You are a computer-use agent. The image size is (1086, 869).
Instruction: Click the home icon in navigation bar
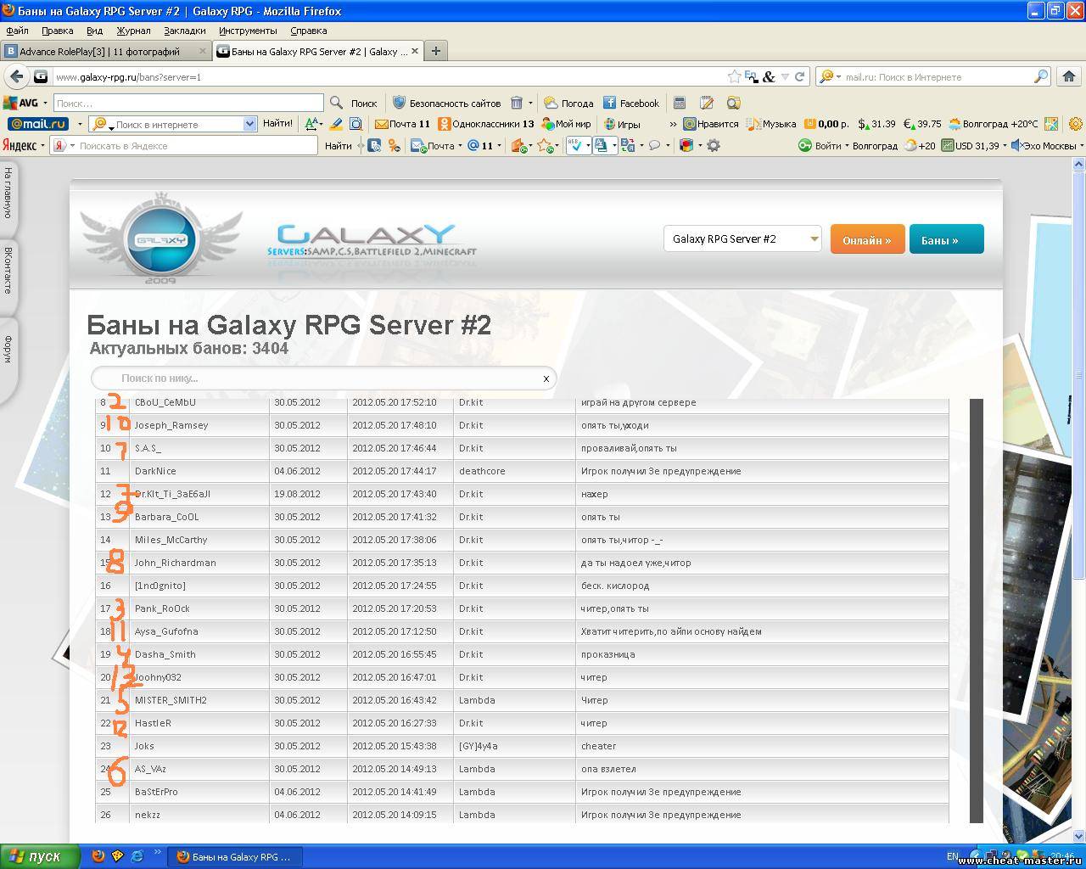(1068, 76)
